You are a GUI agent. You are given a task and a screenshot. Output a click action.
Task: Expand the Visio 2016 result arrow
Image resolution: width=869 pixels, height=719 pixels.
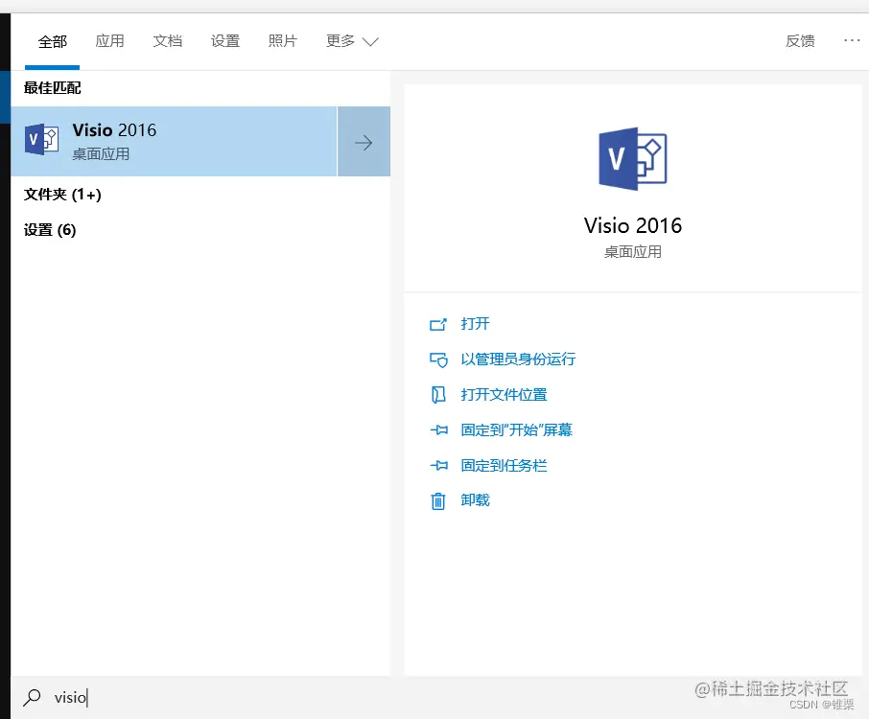pos(364,142)
